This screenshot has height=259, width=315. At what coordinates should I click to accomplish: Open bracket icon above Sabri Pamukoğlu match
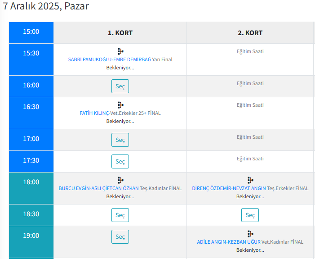point(120,51)
